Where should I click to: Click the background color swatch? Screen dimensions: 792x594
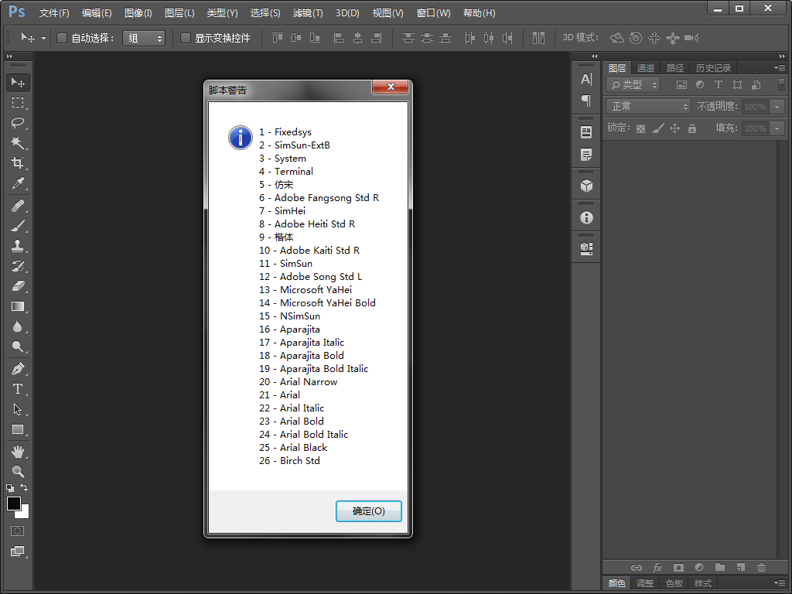click(x=24, y=514)
